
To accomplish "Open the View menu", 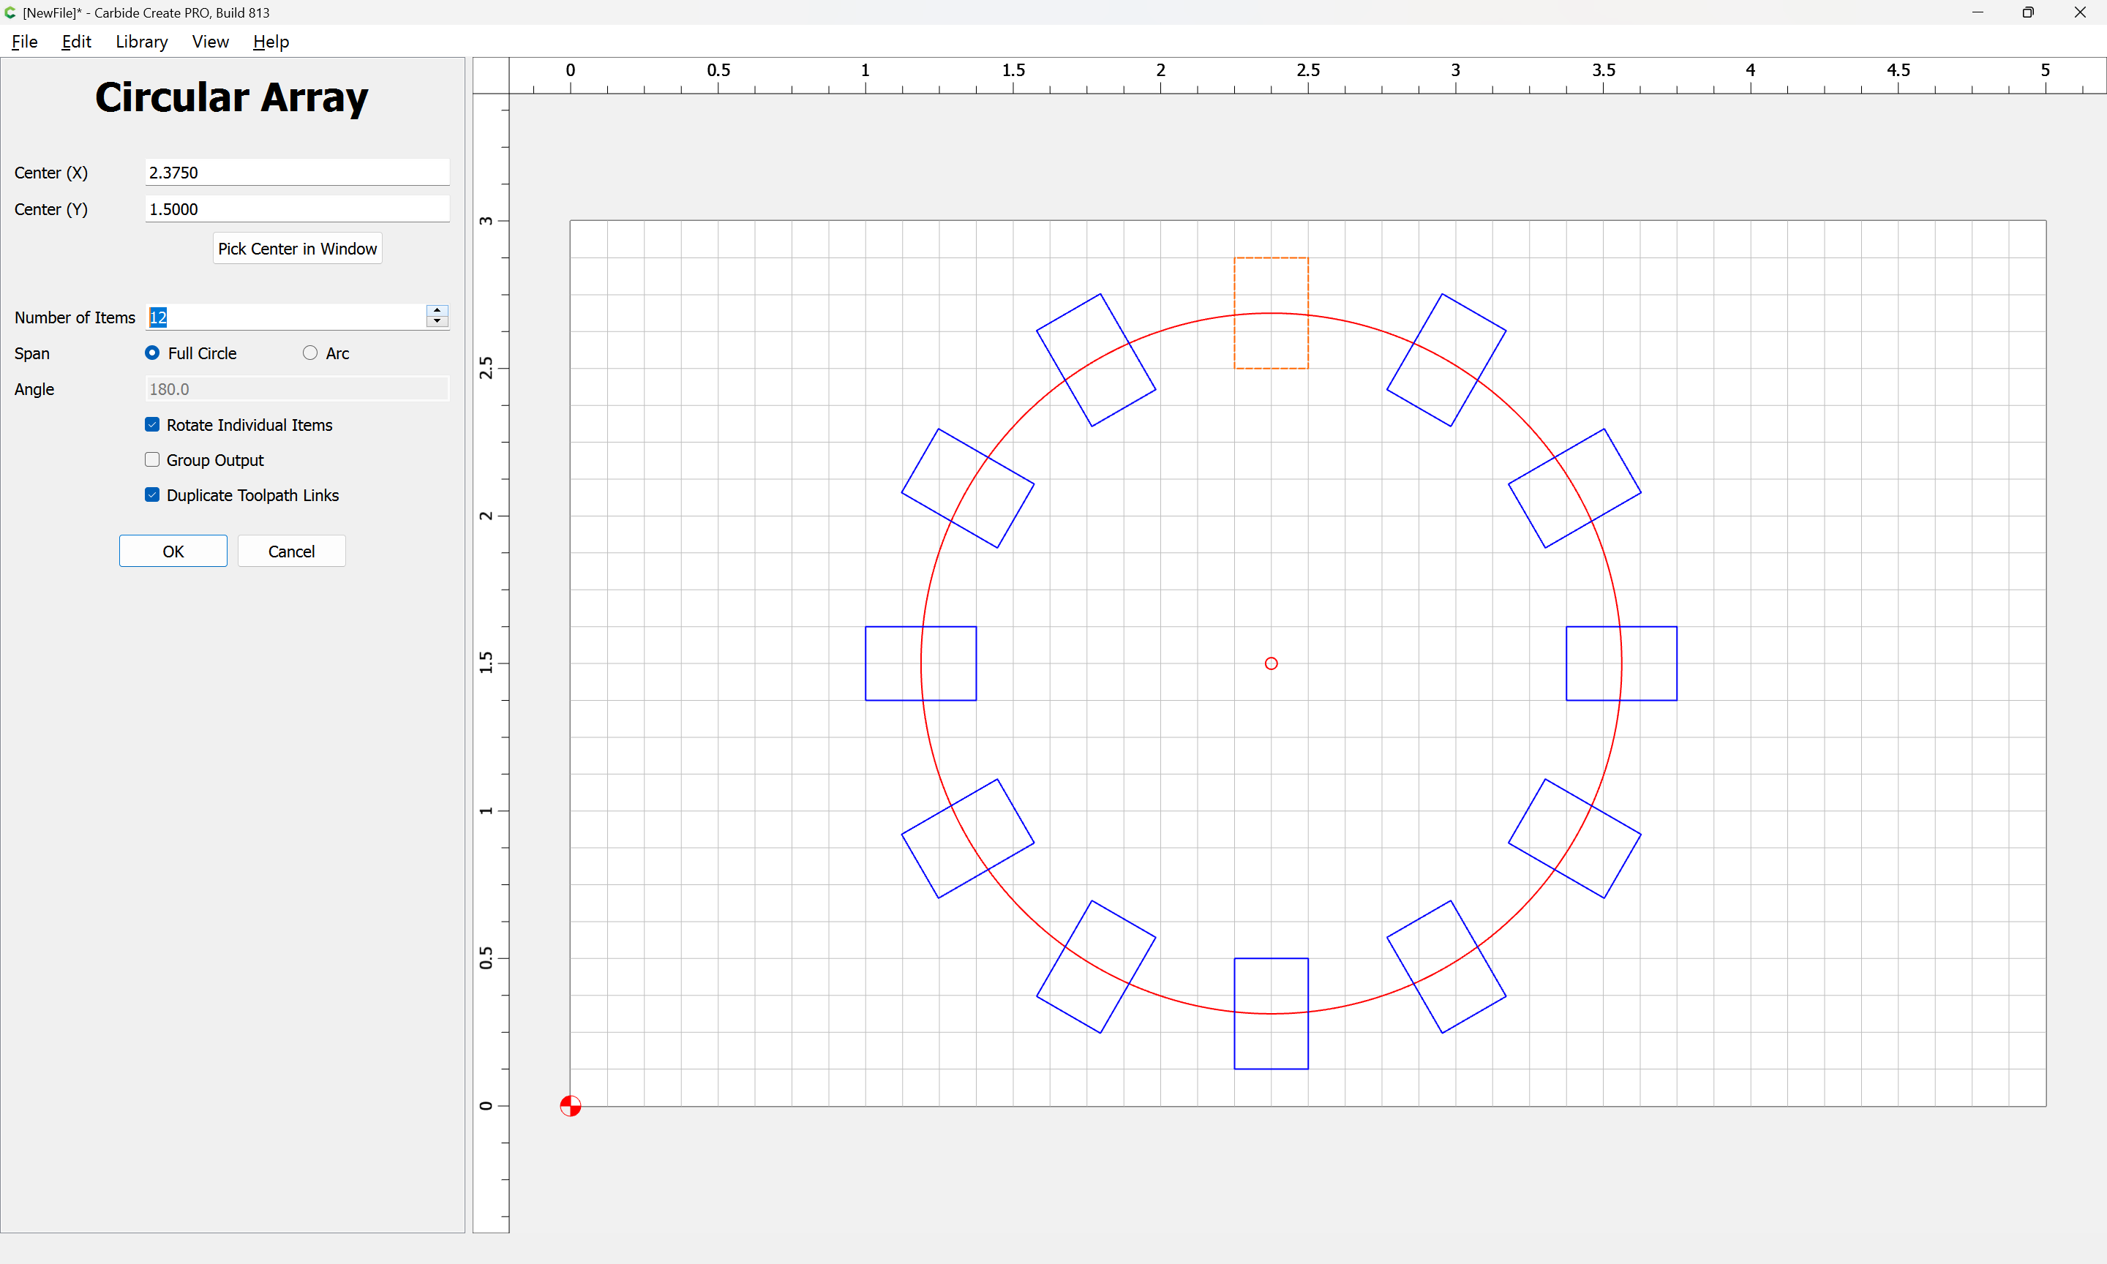I will click(211, 42).
